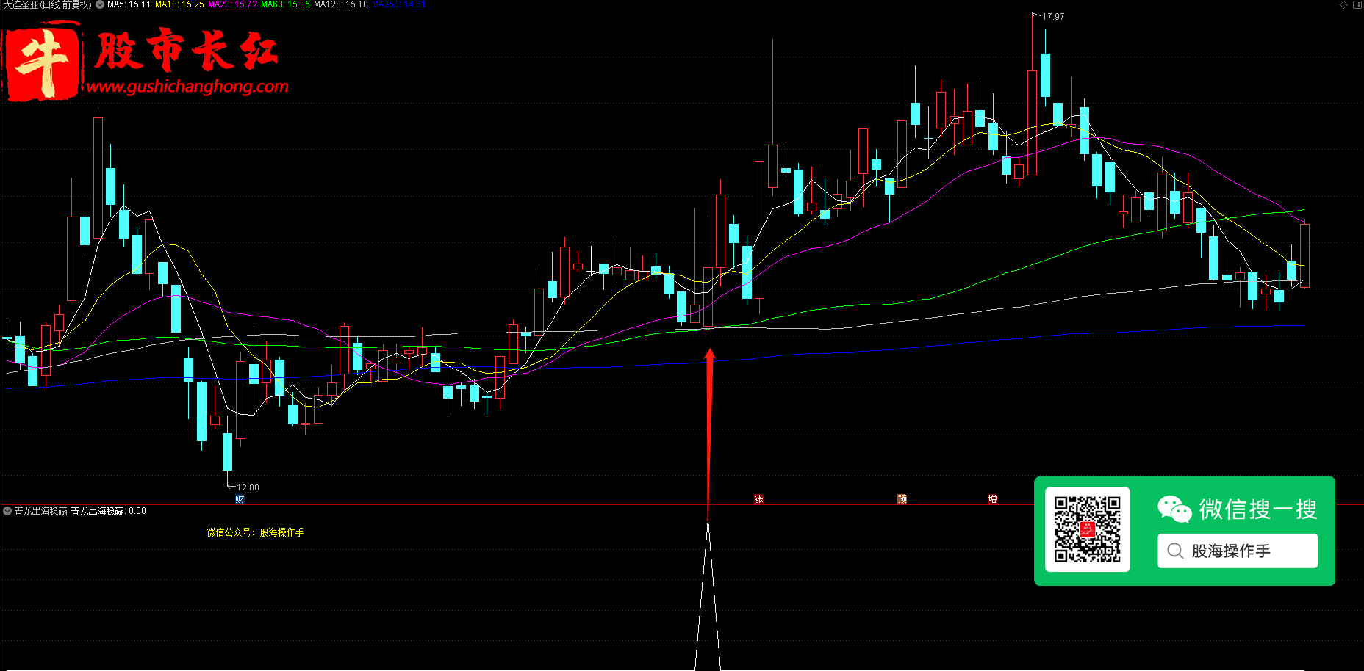Select the MA10: 15.25 label
Viewport: 1364px width, 671px height.
coord(179,4)
